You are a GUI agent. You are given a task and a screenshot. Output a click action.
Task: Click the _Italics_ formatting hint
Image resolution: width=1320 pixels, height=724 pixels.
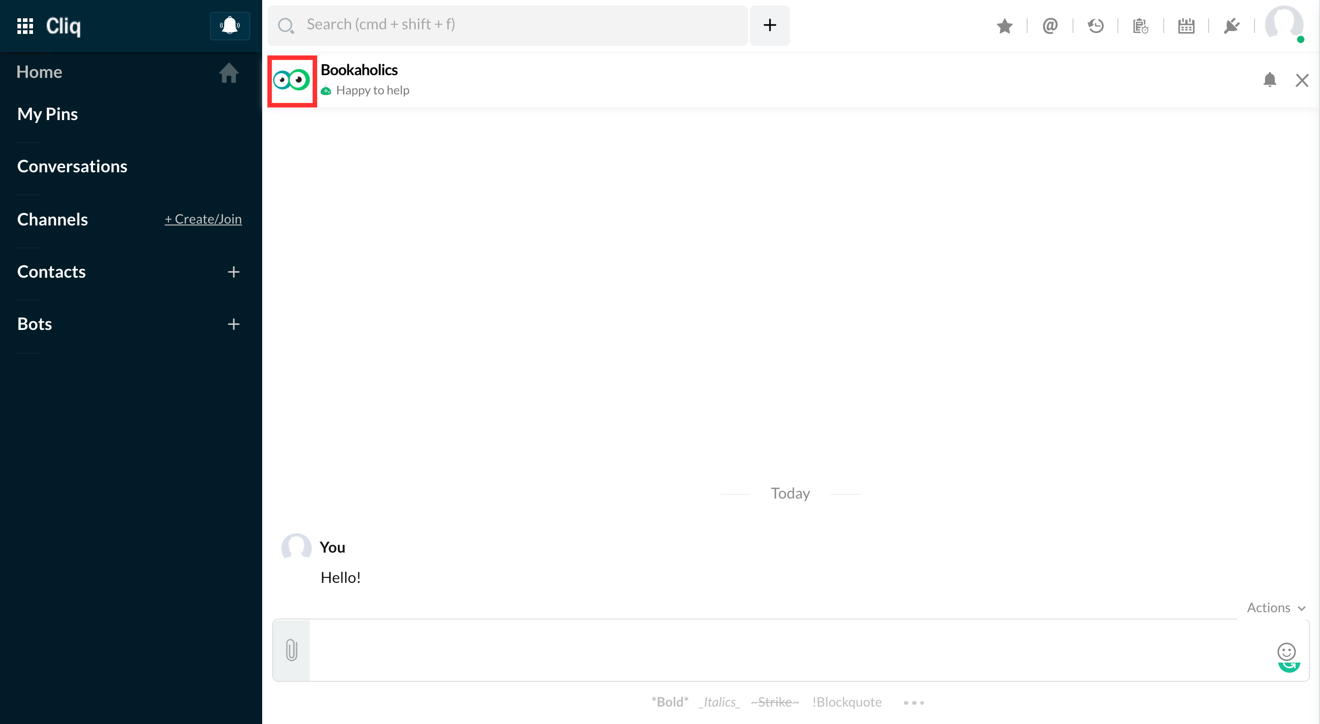click(720, 702)
